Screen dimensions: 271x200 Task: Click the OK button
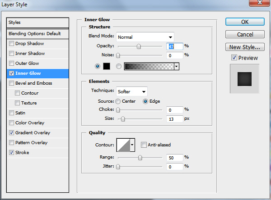coord(245,22)
